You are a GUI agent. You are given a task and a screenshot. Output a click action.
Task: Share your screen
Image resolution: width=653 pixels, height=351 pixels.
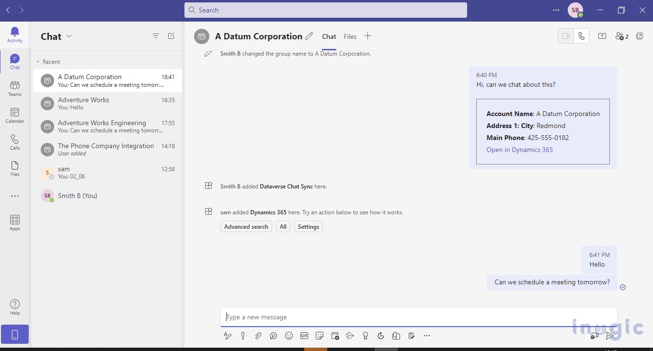coord(602,36)
